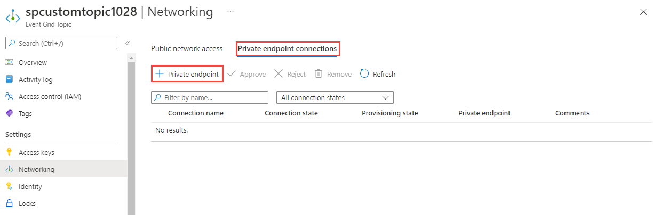Open the ellipsis more options menu

pos(230,11)
